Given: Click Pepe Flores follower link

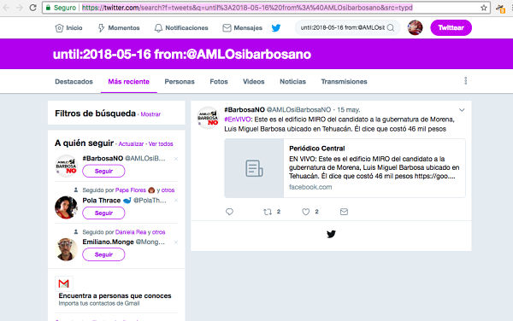Looking at the screenshot, I should click(x=131, y=190).
